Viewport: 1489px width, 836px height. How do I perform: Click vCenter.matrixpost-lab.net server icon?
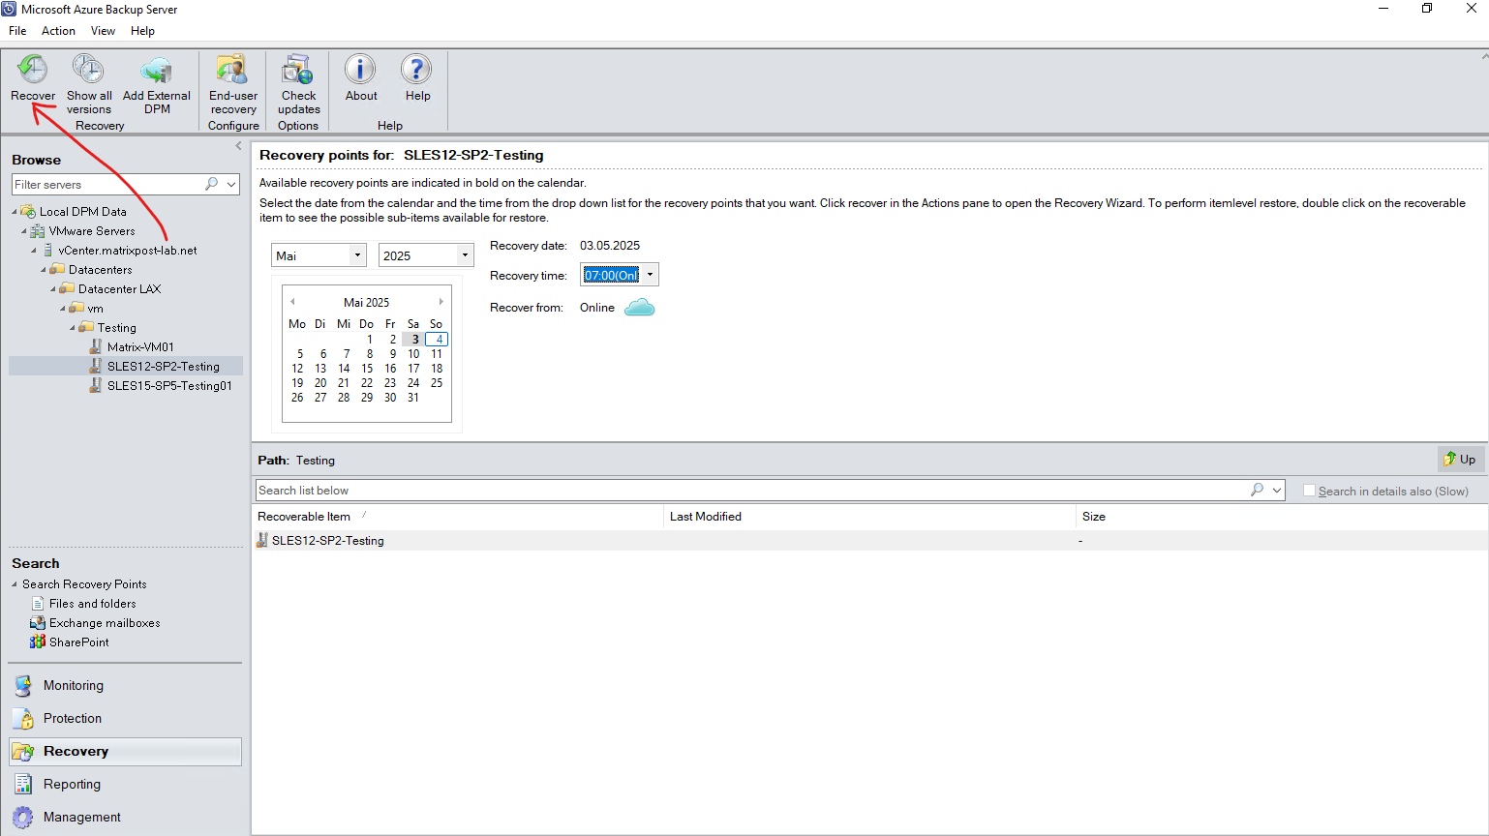(x=47, y=250)
